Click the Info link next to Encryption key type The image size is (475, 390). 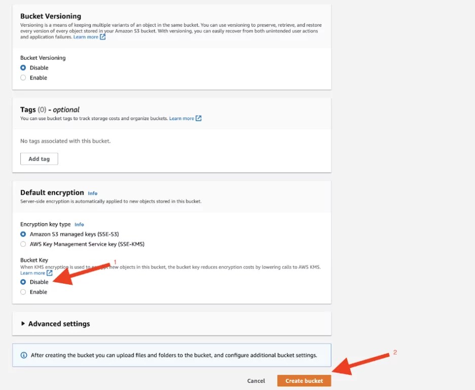point(80,224)
